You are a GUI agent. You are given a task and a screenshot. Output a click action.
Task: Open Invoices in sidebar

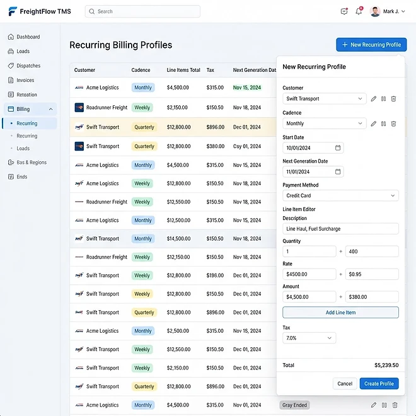pyautogui.click(x=25, y=80)
